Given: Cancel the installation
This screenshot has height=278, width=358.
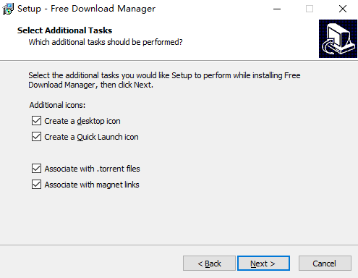Looking at the screenshot, I should click(x=325, y=264).
